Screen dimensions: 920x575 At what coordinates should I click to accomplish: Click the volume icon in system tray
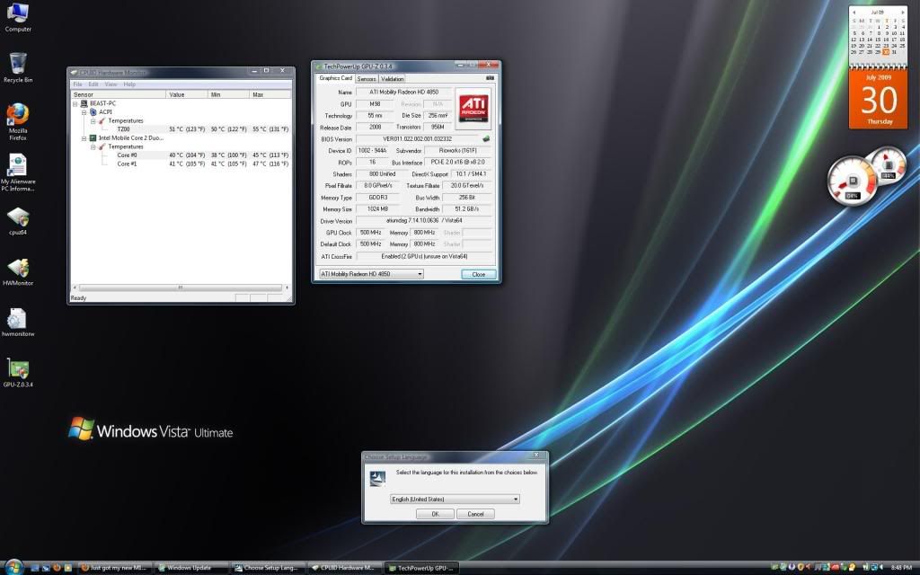(880, 568)
